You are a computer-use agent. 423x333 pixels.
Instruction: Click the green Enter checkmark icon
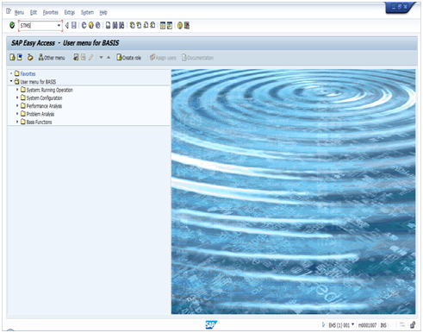pos(12,25)
